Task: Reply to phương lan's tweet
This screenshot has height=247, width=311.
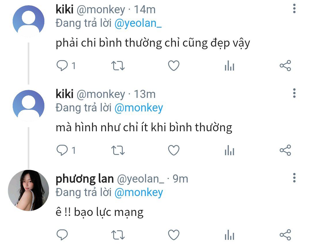Action: point(62,235)
